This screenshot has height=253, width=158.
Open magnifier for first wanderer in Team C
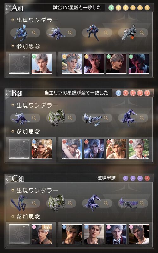[x=34, y=203]
